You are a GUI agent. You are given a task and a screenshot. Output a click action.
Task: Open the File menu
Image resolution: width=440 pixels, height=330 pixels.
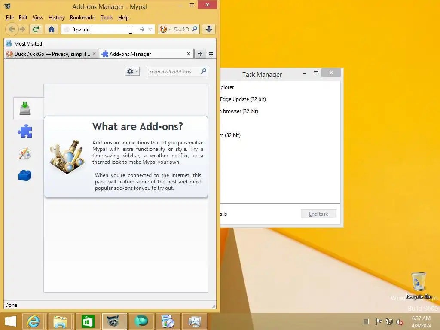pyautogui.click(x=10, y=17)
